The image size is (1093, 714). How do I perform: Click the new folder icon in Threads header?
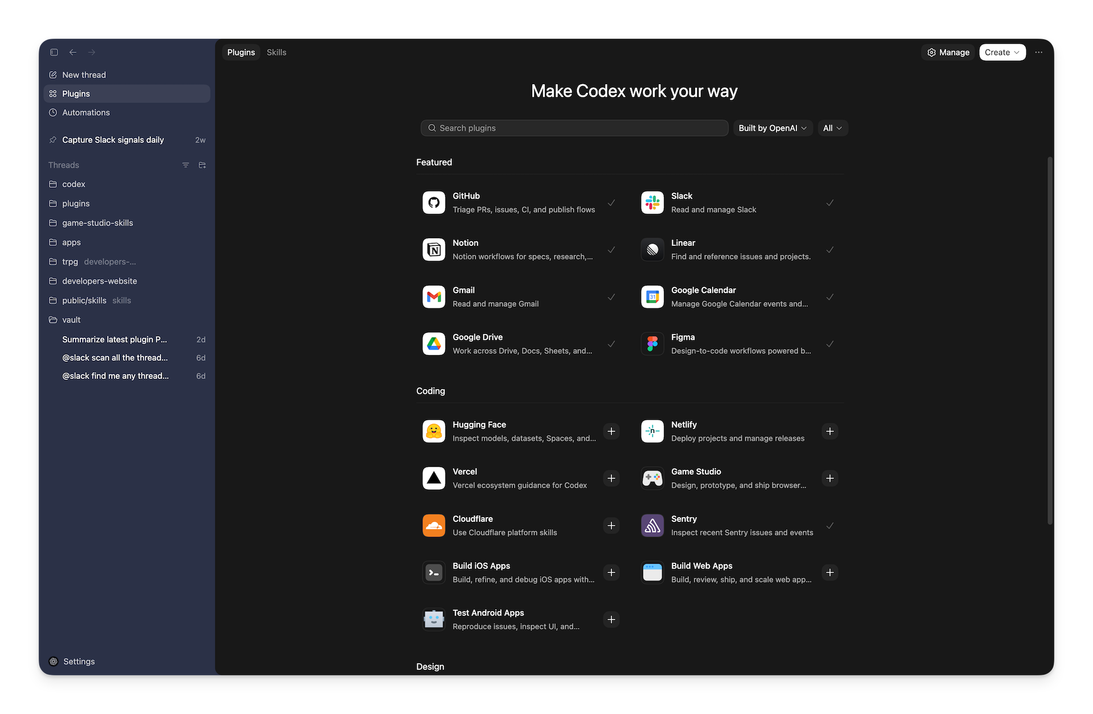point(202,165)
